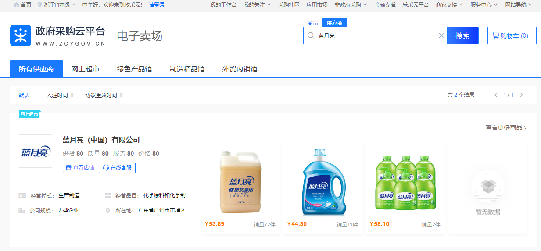The image size is (541, 251).
Task: Click the 所在地 location pin icon
Action: [x=108, y=210]
